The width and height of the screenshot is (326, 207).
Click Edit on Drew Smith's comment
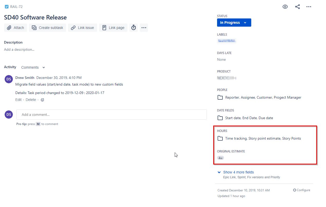tap(18, 100)
